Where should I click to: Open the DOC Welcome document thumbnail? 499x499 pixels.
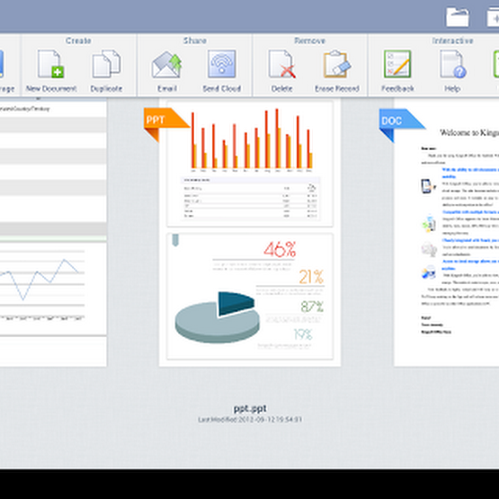(446, 232)
